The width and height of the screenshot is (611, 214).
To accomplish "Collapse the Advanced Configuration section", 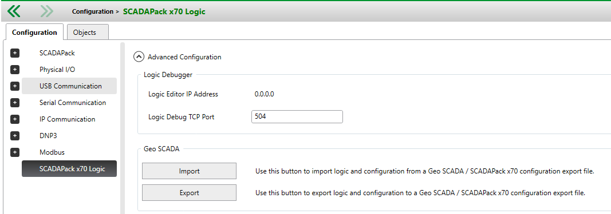I will [139, 57].
